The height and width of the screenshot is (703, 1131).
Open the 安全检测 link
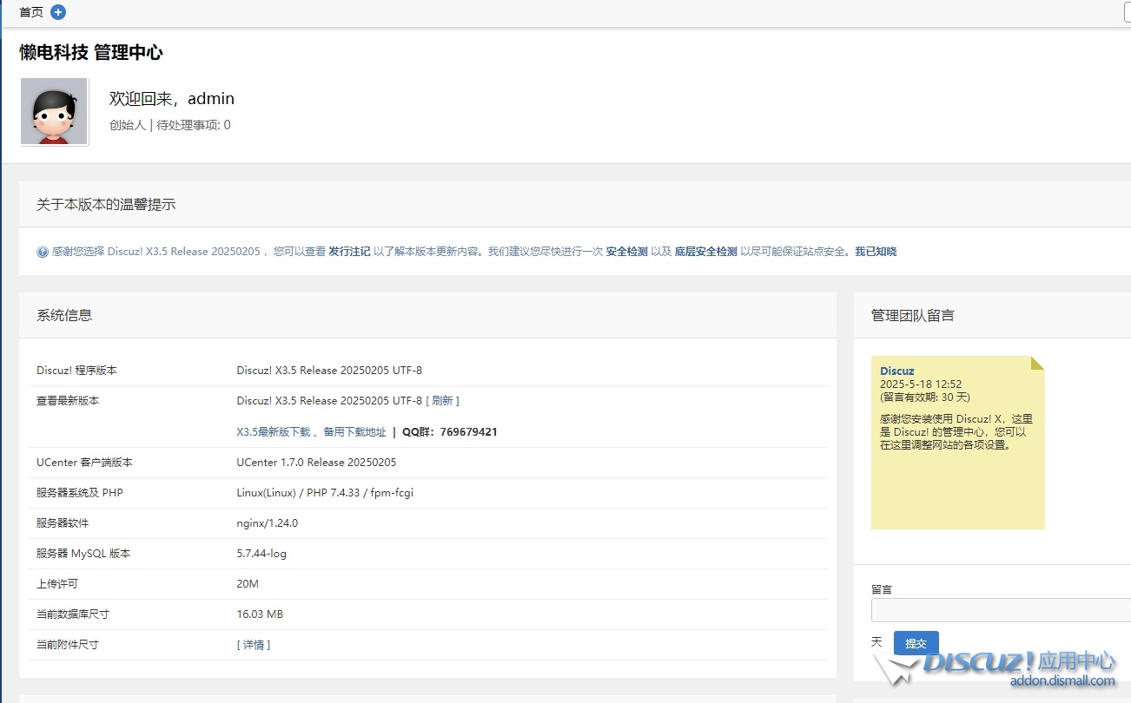click(627, 252)
